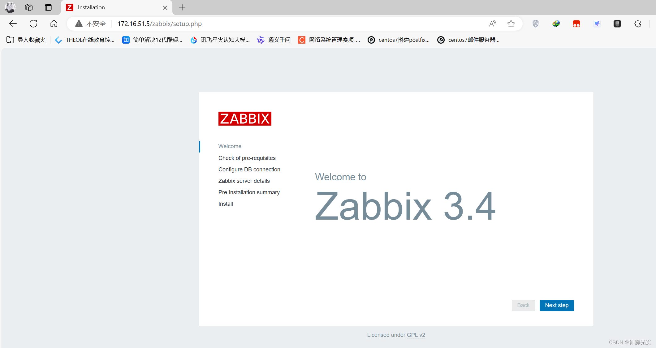
Task: Select Check of pre-requisites step
Action: click(x=247, y=158)
